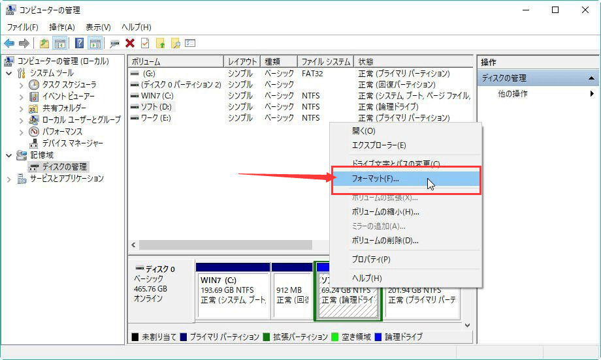Click the volume list horizontal scrollbar
The image size is (601, 360).
click(x=225, y=245)
